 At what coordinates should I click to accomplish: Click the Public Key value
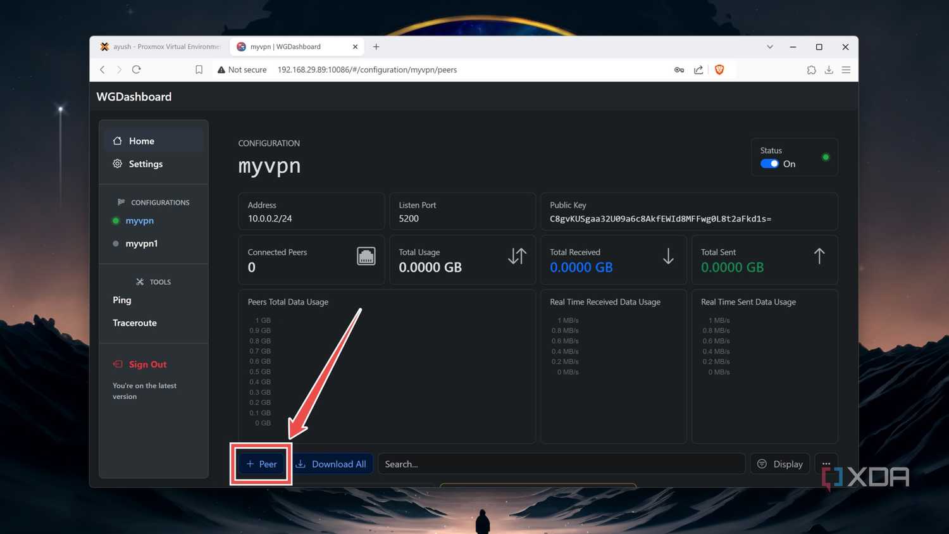coord(661,219)
